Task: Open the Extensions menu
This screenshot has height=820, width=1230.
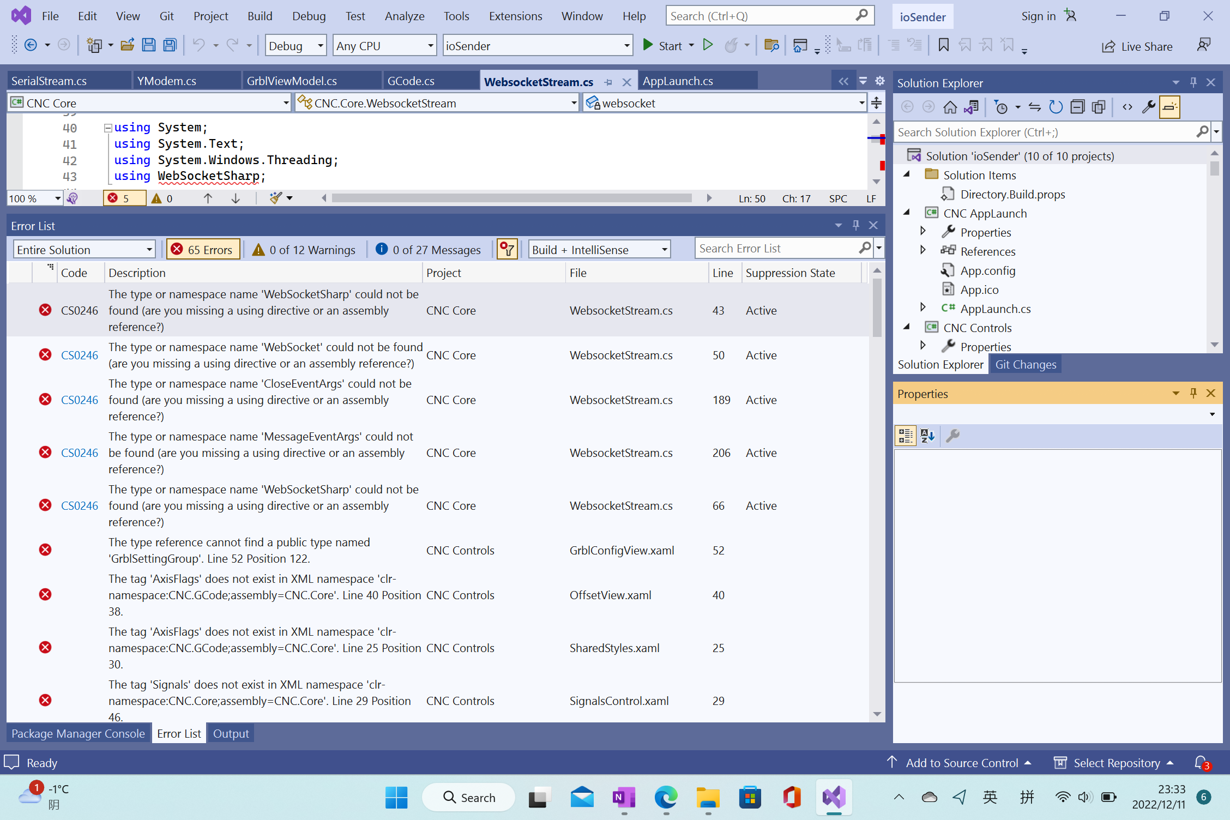Action: pyautogui.click(x=515, y=16)
